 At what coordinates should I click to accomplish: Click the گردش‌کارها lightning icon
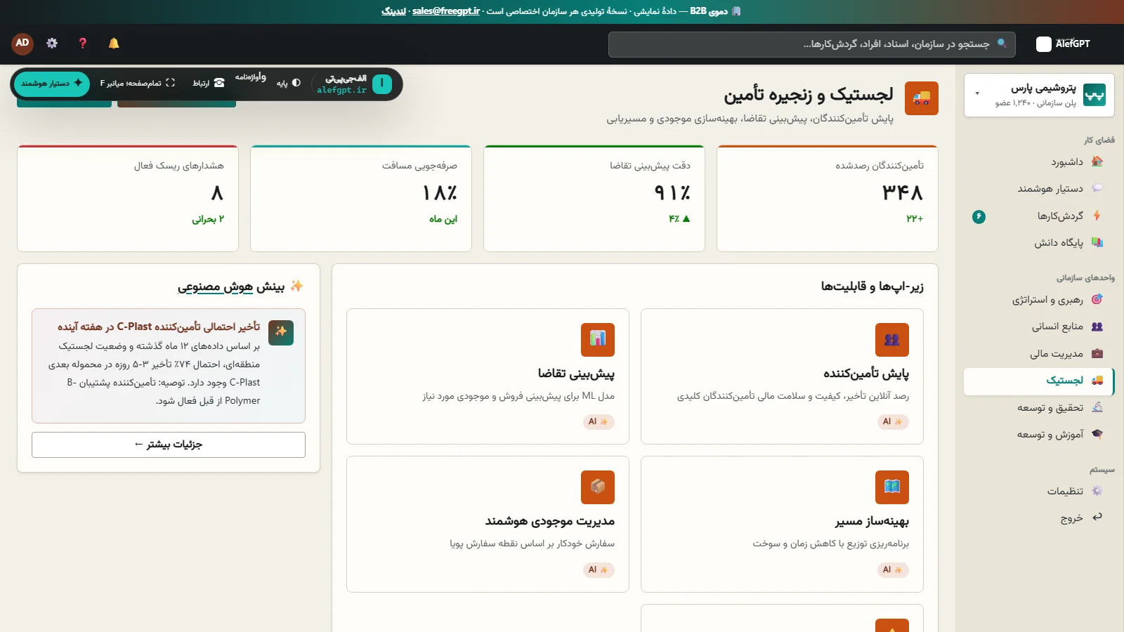coord(1097,216)
